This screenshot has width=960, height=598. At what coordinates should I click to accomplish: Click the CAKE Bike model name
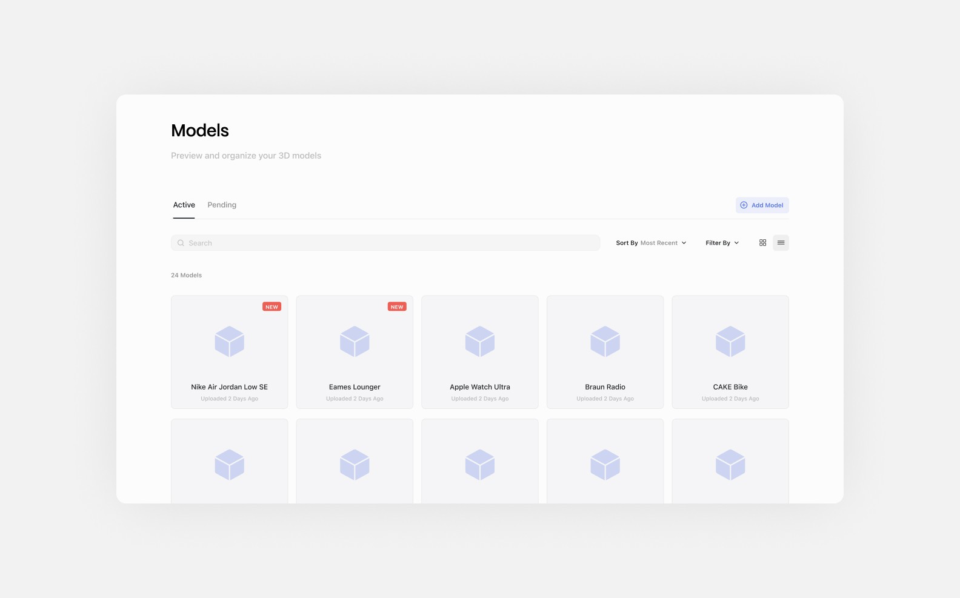[730, 387]
